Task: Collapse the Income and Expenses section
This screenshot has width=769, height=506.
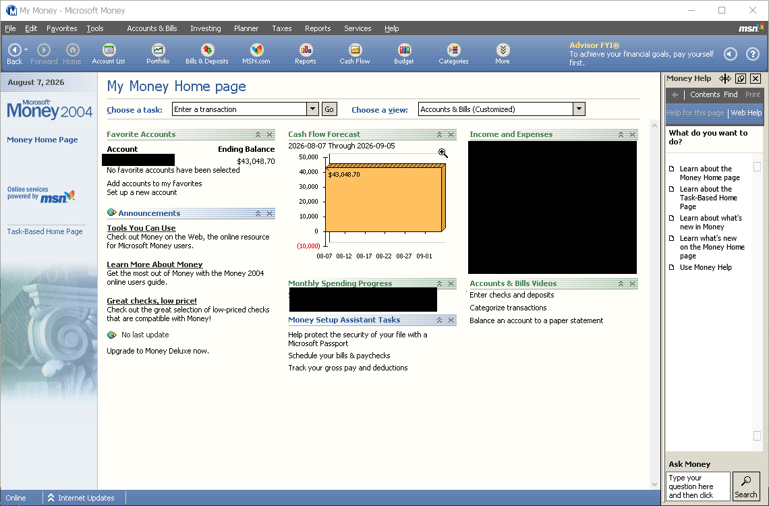Action: pos(621,134)
